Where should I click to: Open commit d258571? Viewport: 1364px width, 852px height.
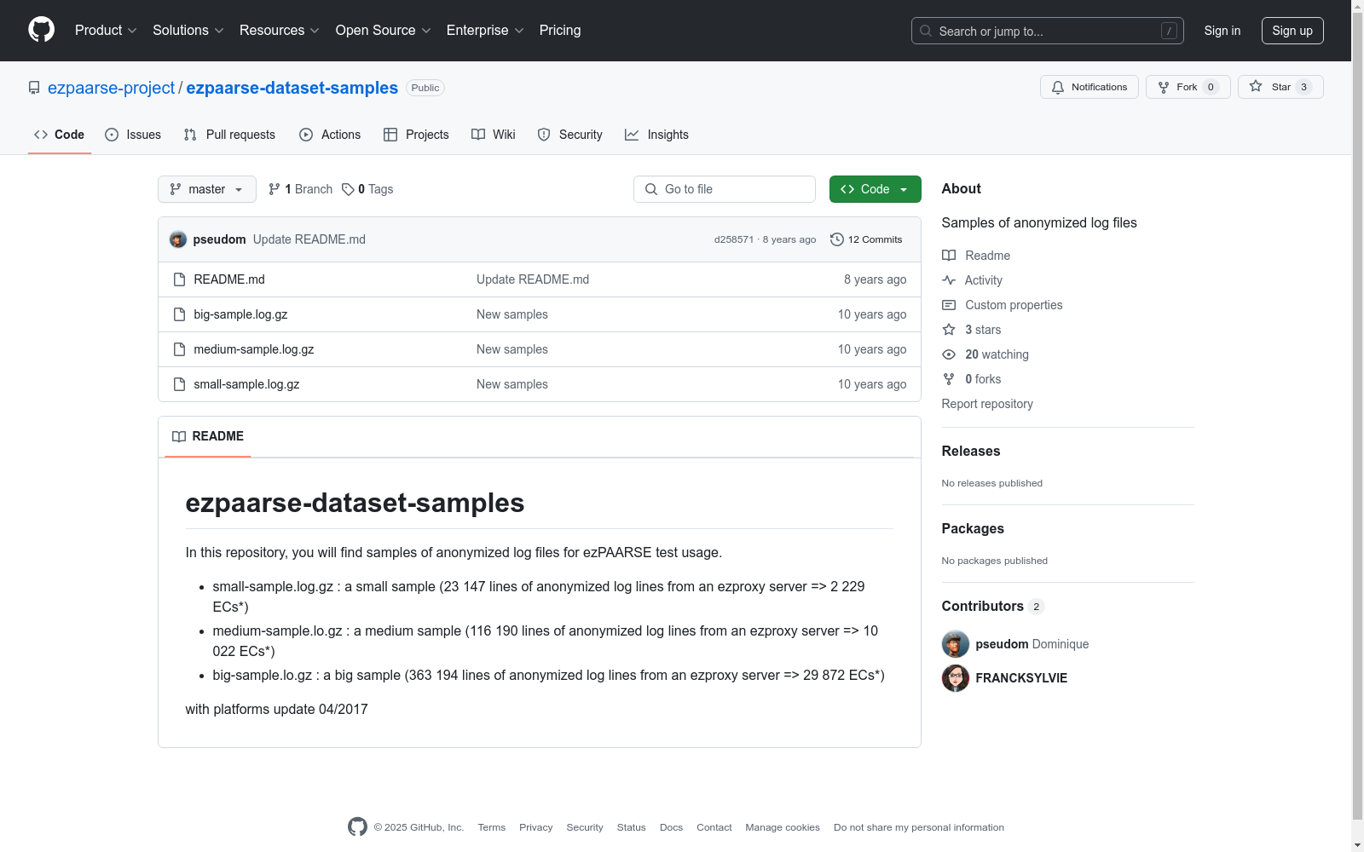tap(734, 239)
